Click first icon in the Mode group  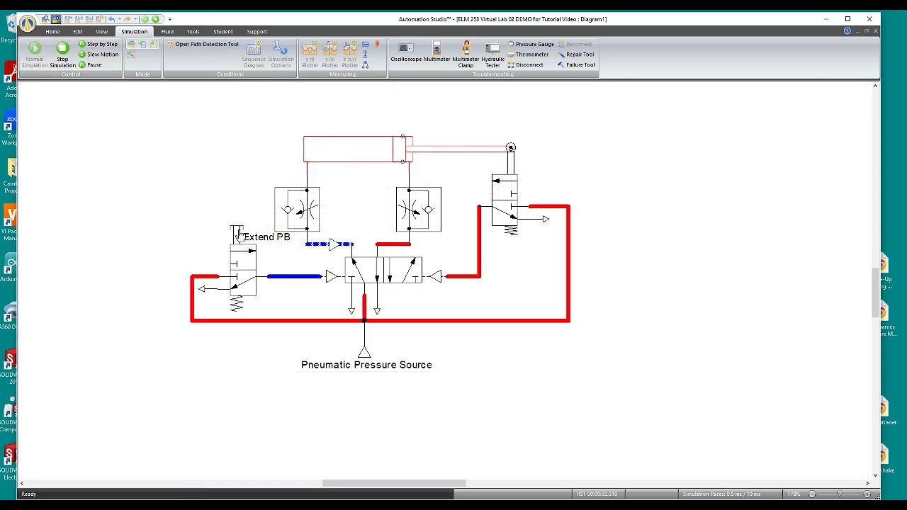point(130,44)
